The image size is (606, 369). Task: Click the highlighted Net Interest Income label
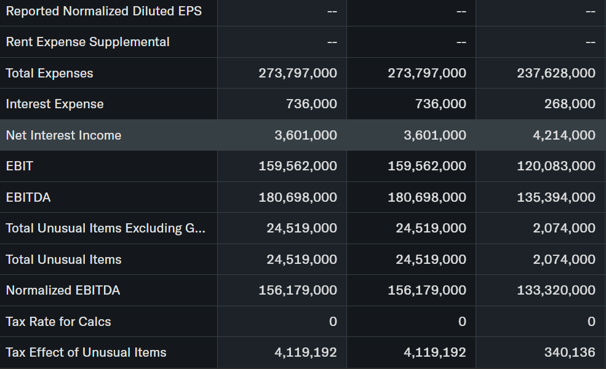pyautogui.click(x=63, y=135)
